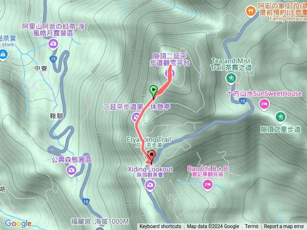Click the green start flag marker
Screen dimensions: 307x230
tap(153, 92)
